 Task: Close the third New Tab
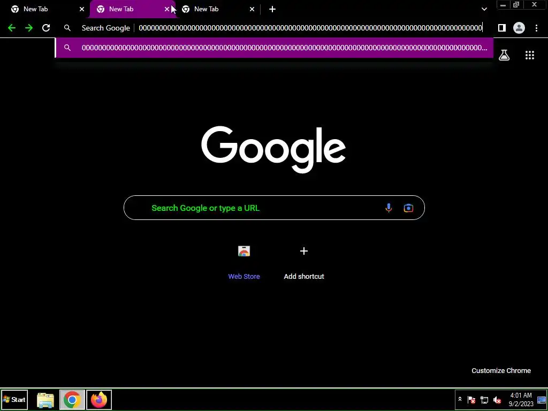[x=252, y=9]
